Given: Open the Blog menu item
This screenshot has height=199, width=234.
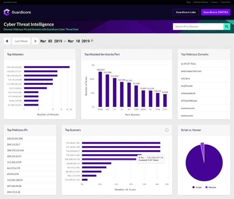Looking at the screenshot, I should tap(189, 2).
